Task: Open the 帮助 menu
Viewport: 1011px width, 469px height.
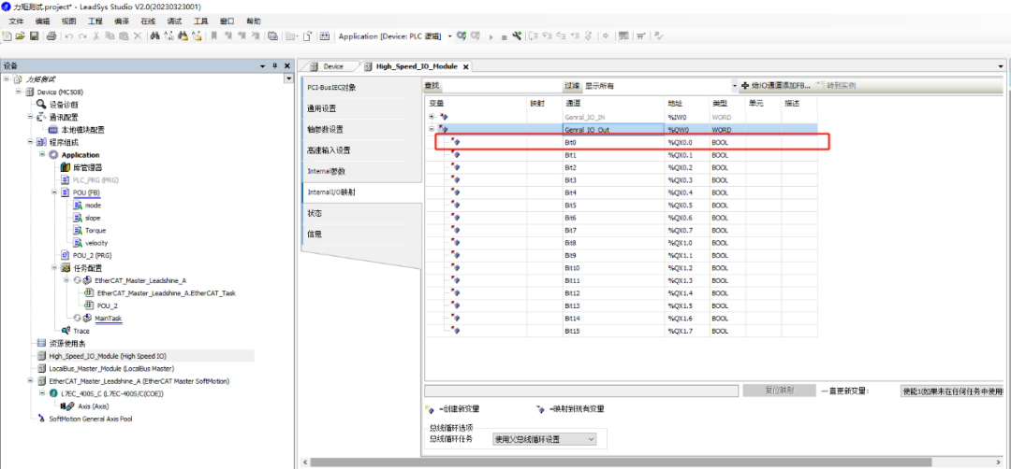Action: [x=254, y=21]
